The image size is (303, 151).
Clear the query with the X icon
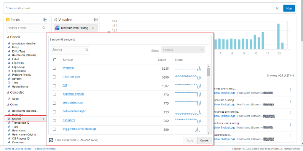(x=277, y=8)
